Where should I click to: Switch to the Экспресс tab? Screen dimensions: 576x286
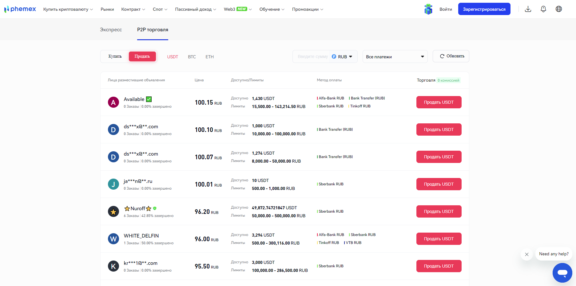pyautogui.click(x=111, y=30)
